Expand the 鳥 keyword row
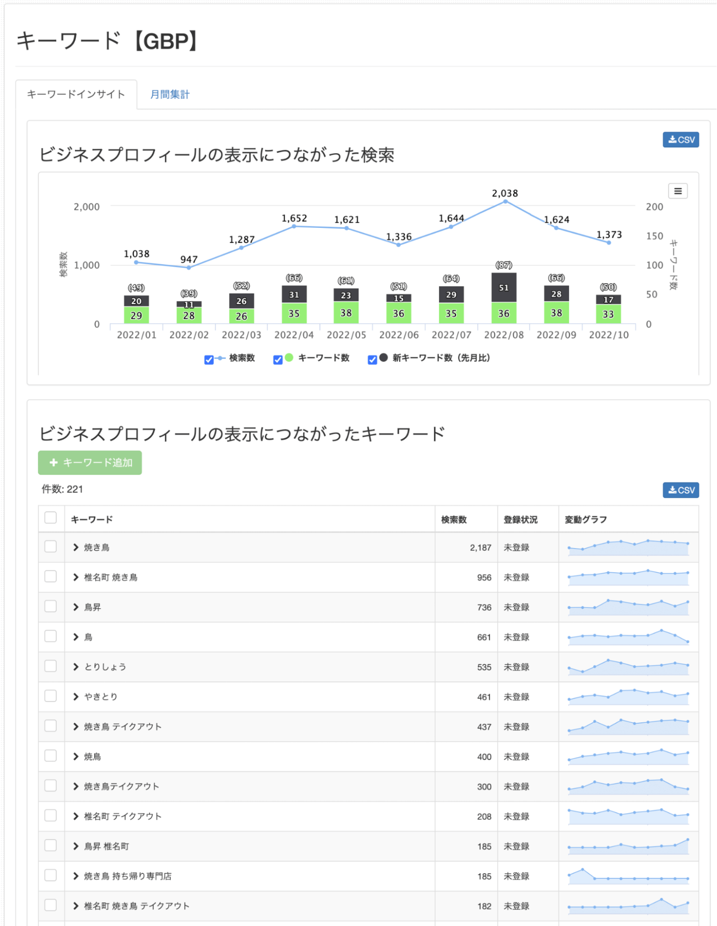Viewport: 717px width, 926px height. [75, 637]
